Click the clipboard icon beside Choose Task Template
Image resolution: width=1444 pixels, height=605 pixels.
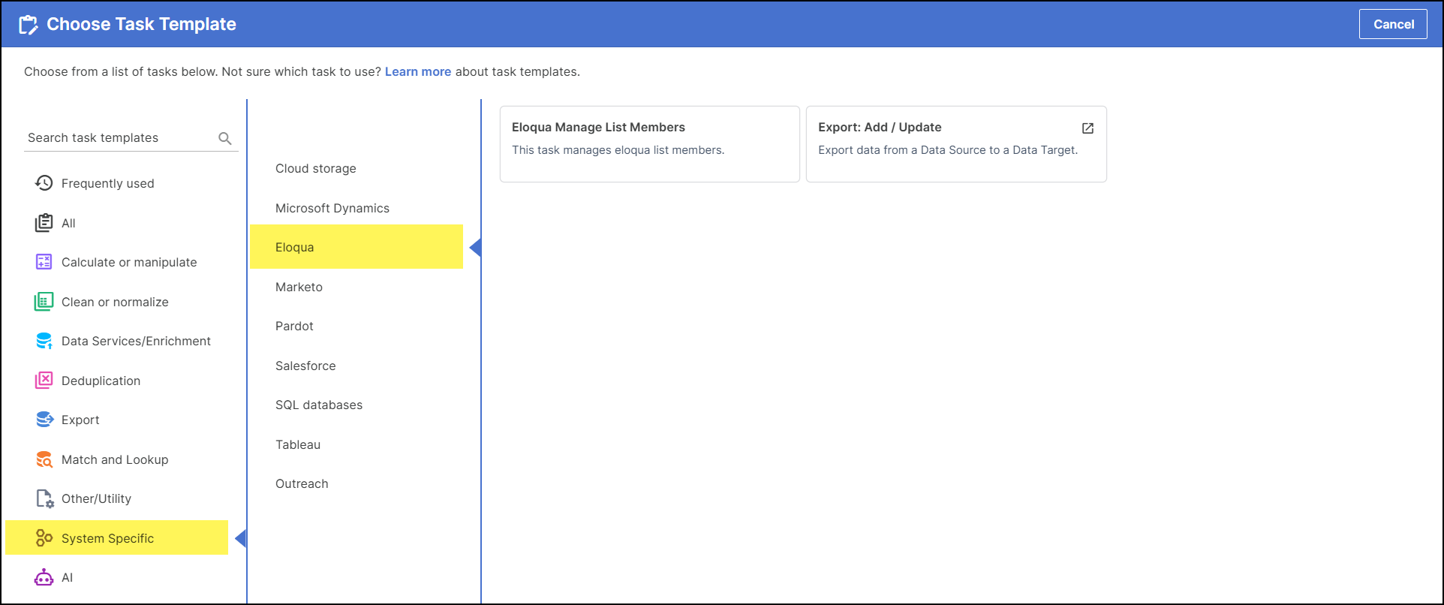[x=29, y=25]
